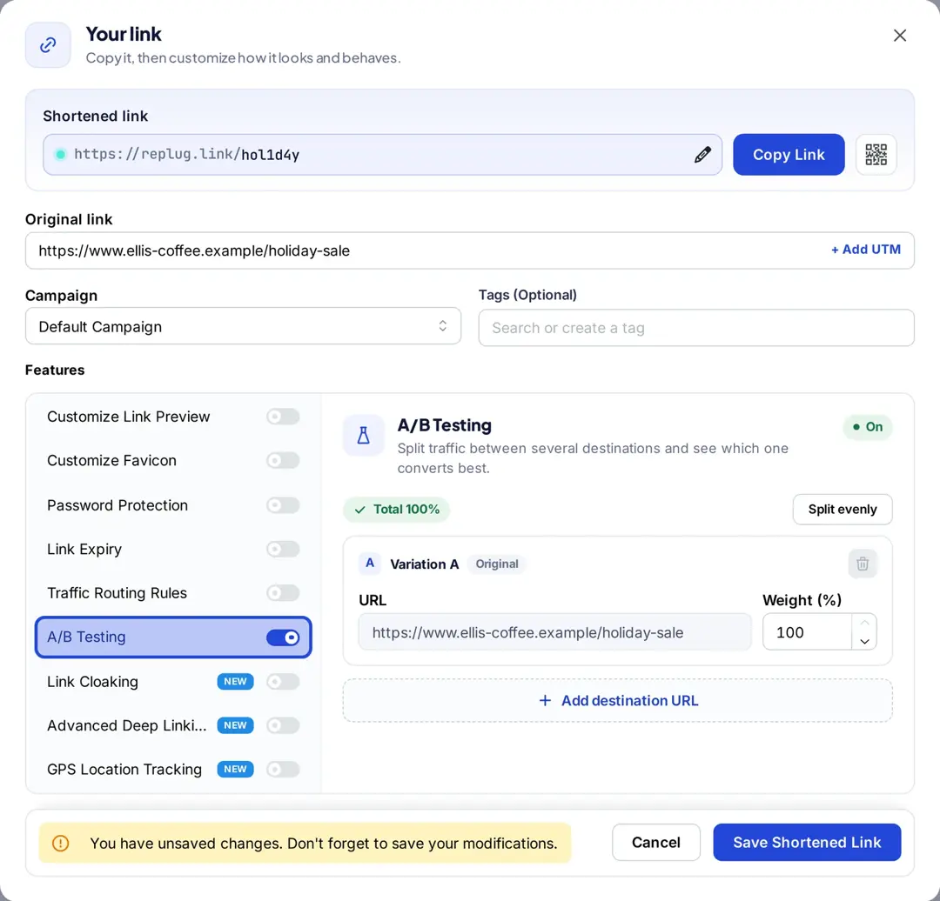Cancel the link changes
940x901 pixels.
point(656,842)
